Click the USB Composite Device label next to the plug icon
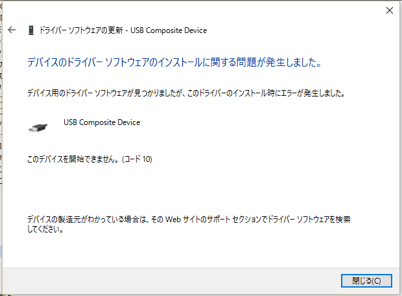 [102, 122]
